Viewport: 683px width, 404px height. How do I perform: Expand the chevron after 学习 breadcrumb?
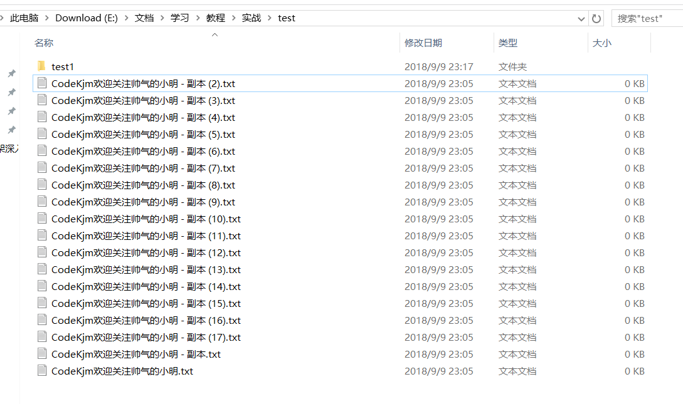[198, 18]
